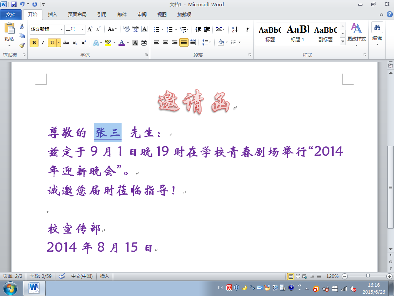Click the Distributed alignment icon

(193, 42)
